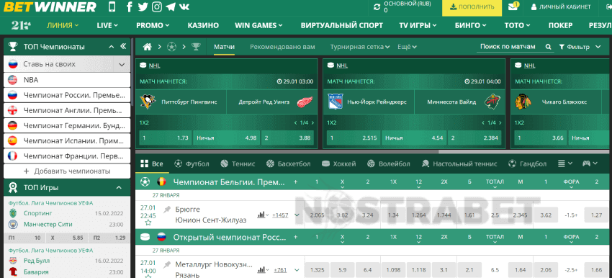Click the 21 games logo icon

coord(21,25)
